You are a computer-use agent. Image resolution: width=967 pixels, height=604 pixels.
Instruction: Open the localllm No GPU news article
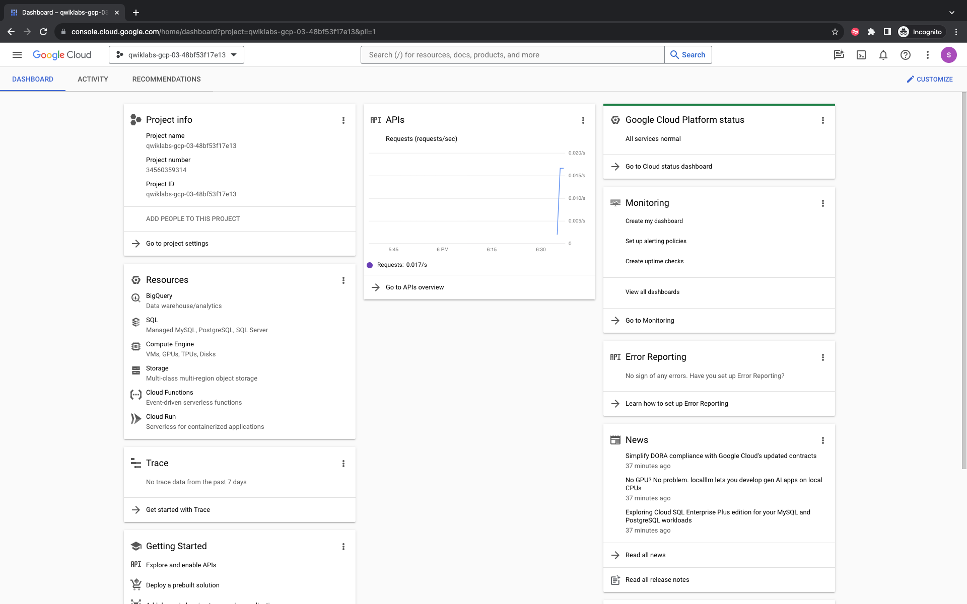pyautogui.click(x=724, y=484)
